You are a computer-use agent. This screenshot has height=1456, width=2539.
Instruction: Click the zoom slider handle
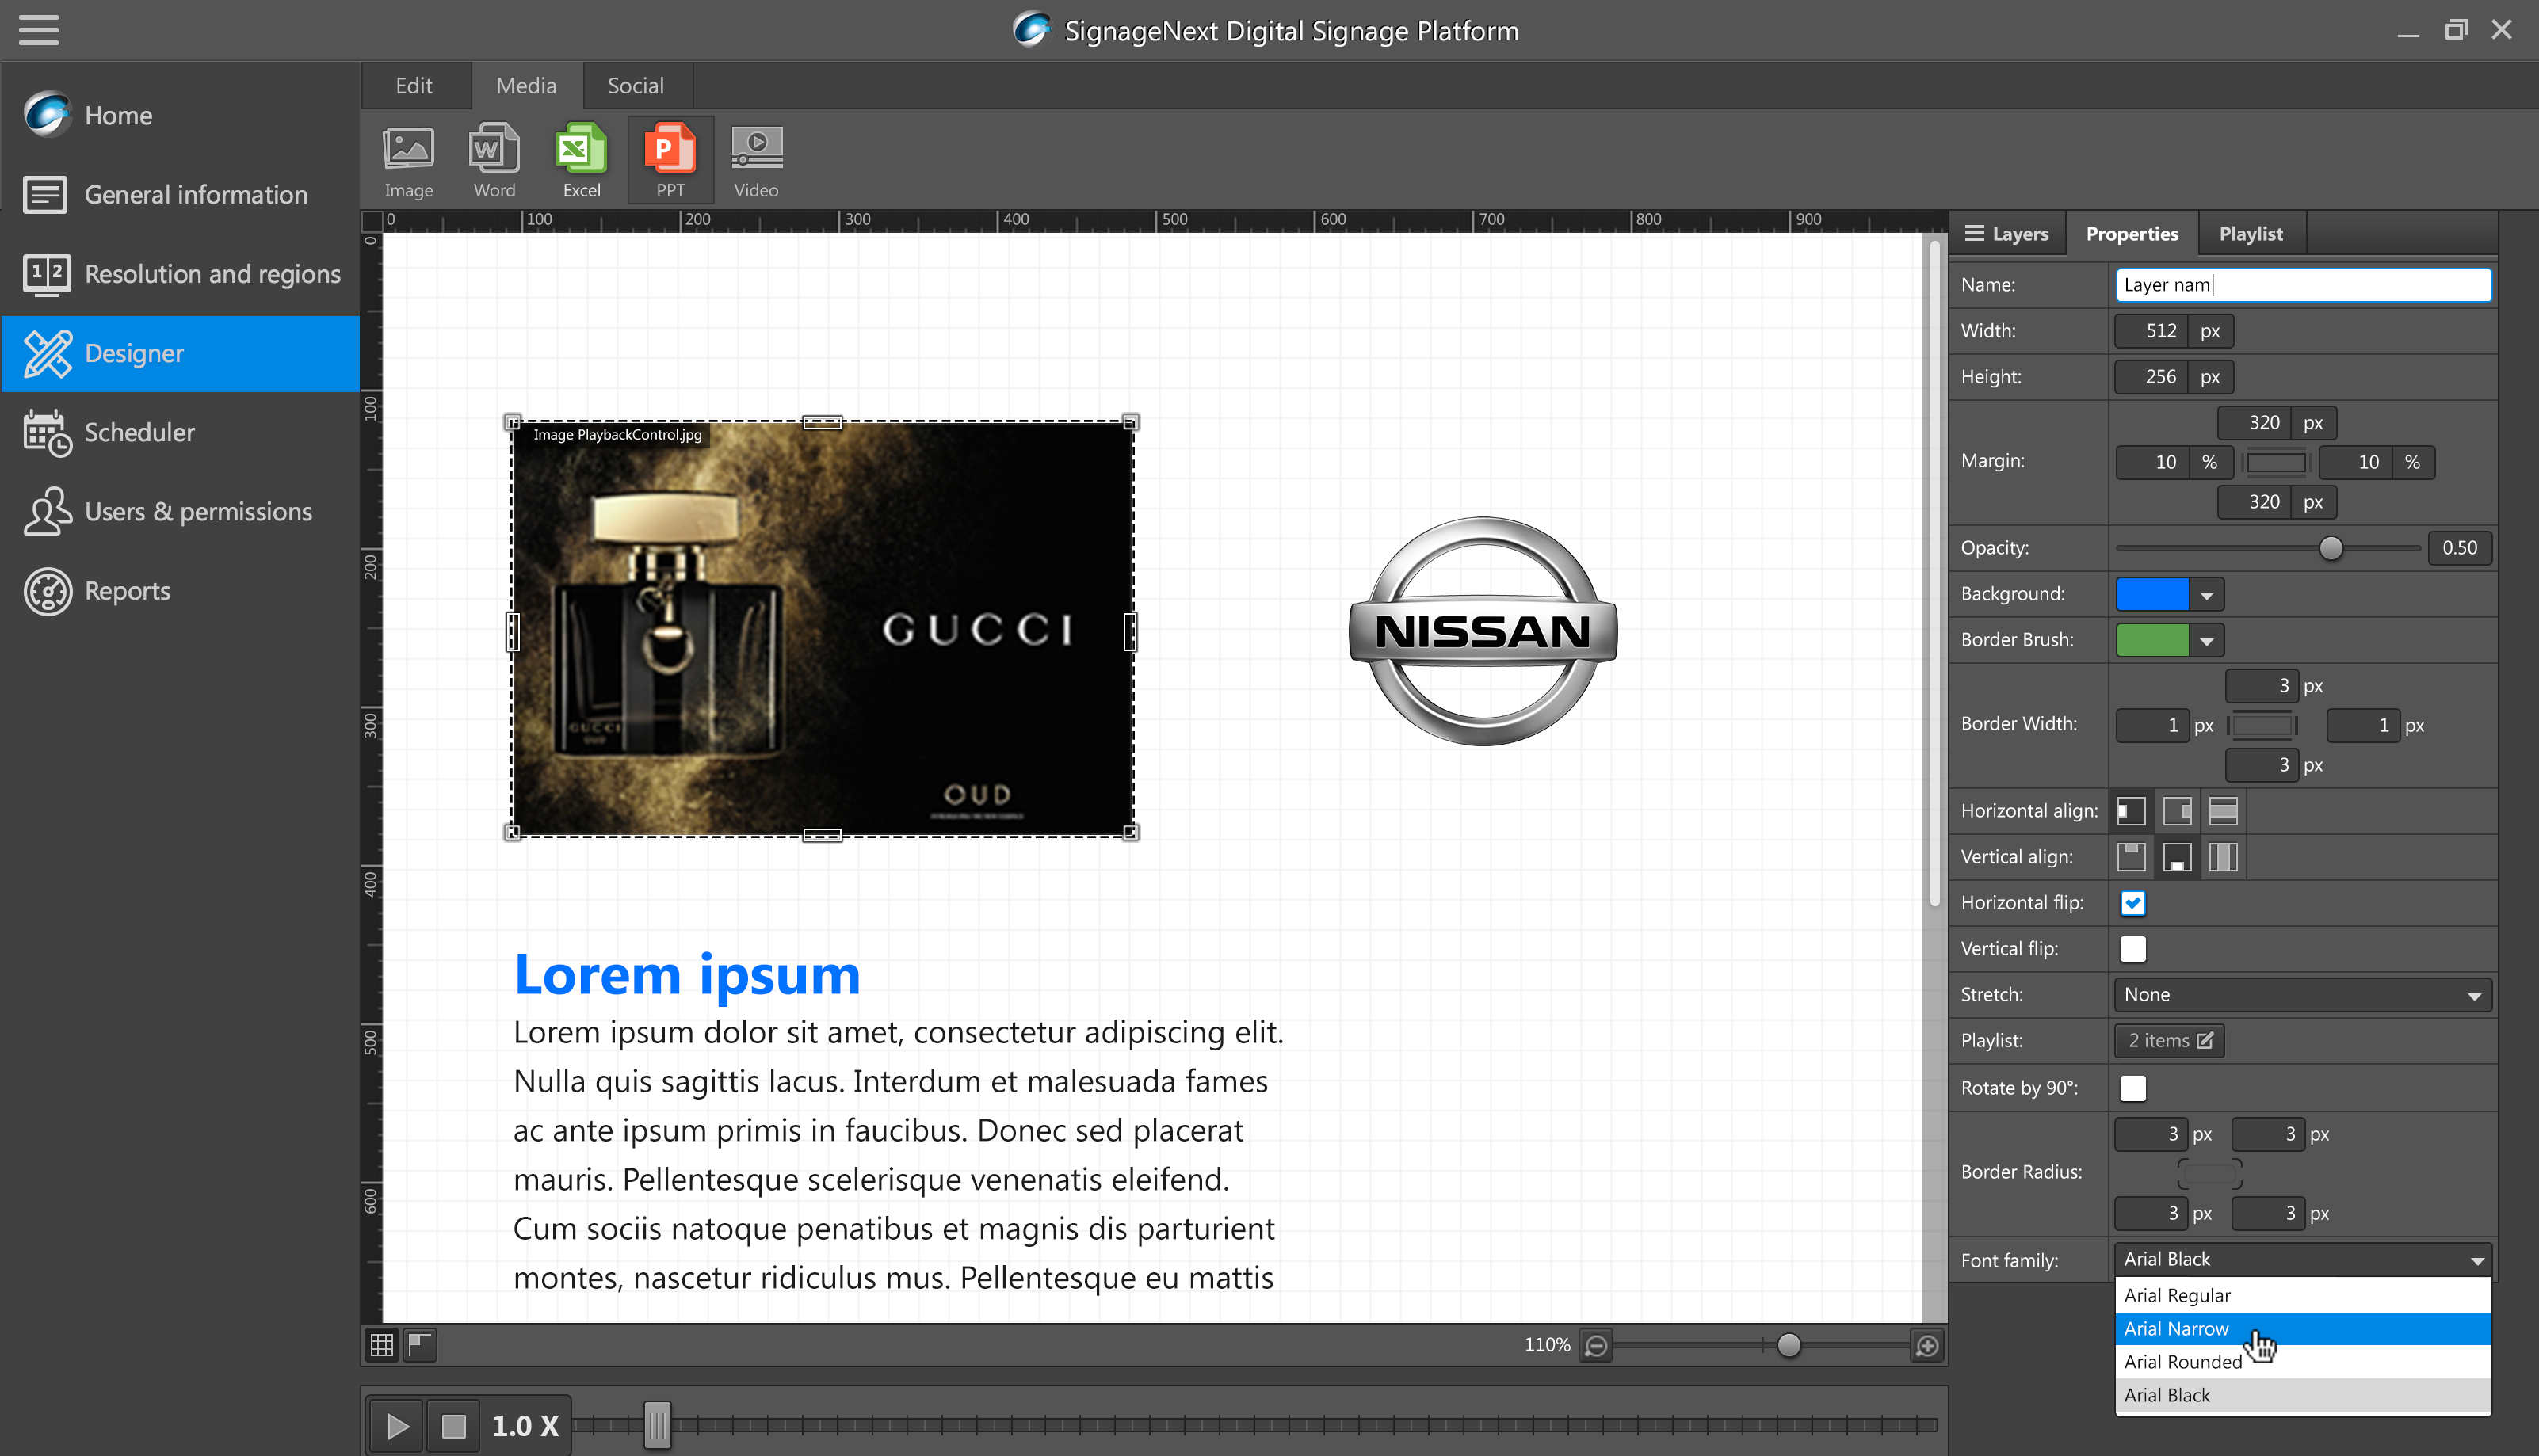click(1789, 1346)
